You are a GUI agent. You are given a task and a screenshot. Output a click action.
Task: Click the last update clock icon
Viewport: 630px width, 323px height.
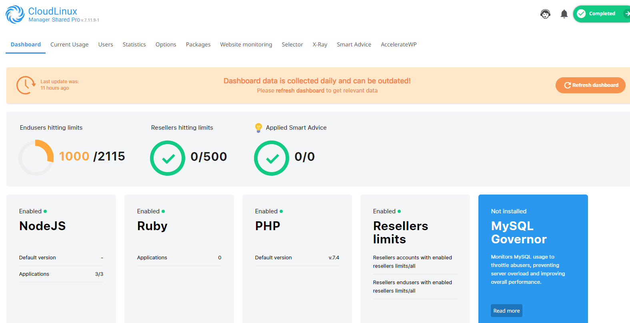click(26, 85)
